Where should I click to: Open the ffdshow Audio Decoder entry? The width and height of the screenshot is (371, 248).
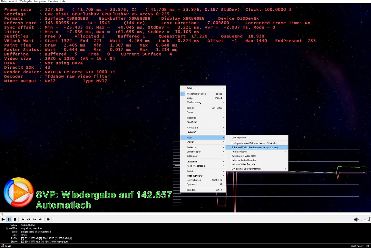pyautogui.click(x=257, y=160)
